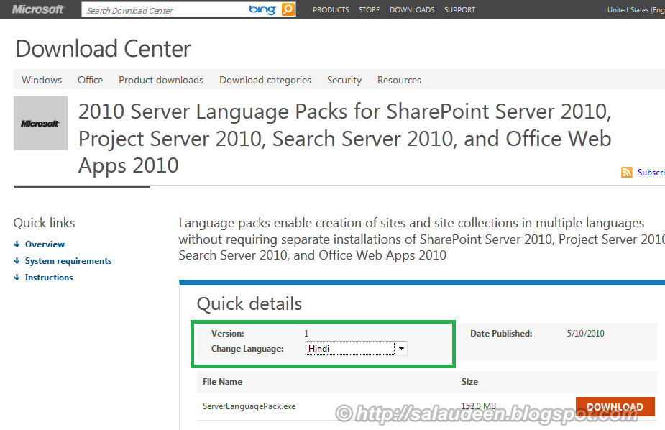The width and height of the screenshot is (665, 430).
Task: Click the Bing logo in search box
Action: [x=262, y=9]
